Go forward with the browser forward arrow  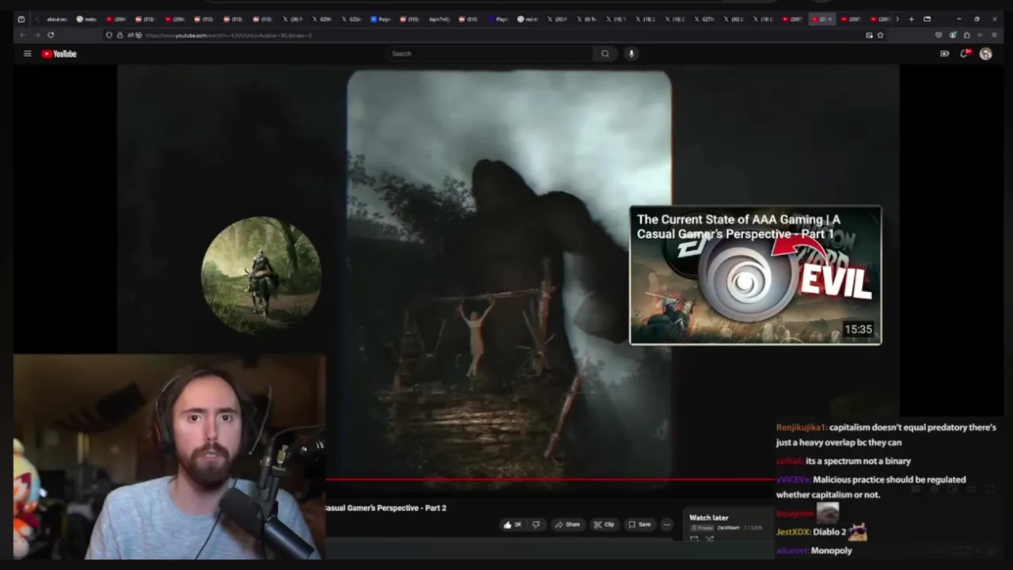36,35
